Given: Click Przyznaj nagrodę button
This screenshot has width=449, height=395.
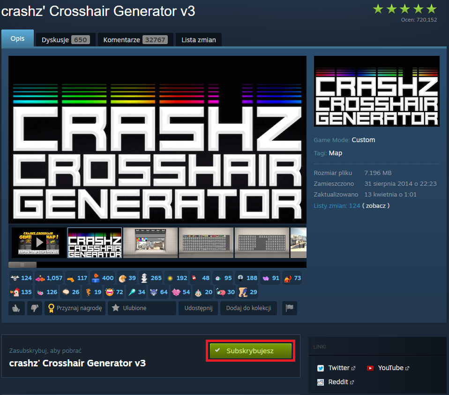Looking at the screenshot, I should coord(75,308).
